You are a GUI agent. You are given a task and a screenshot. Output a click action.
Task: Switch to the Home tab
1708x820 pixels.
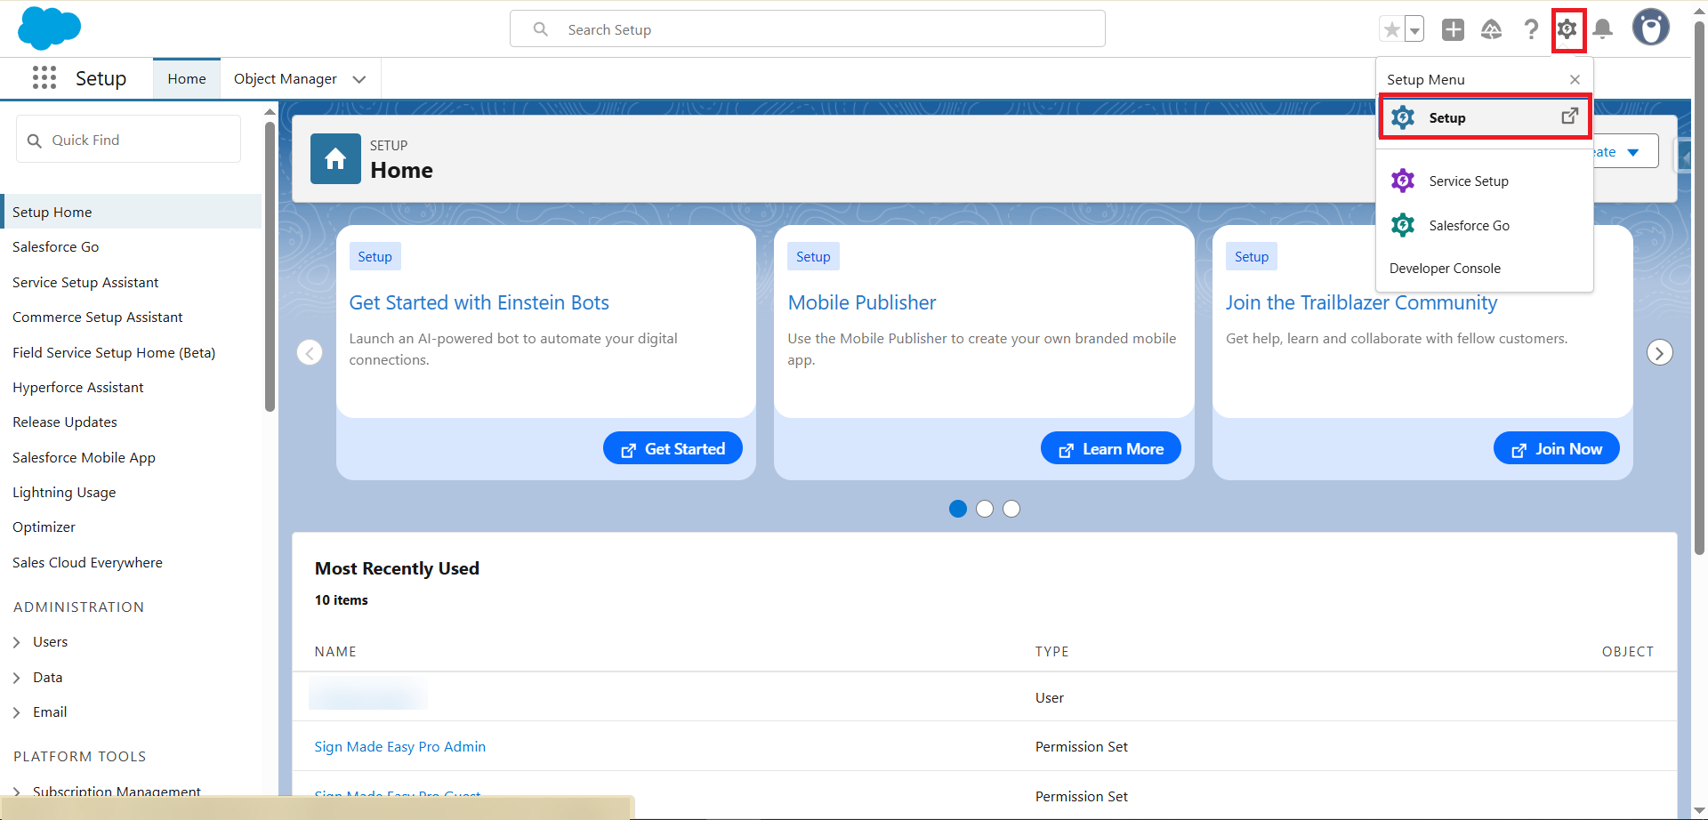coord(187,79)
